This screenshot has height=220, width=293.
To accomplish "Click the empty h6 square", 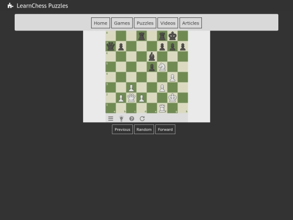I will point(182,56).
